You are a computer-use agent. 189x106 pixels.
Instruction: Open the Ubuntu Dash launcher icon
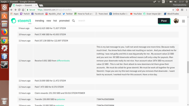[4, 8]
